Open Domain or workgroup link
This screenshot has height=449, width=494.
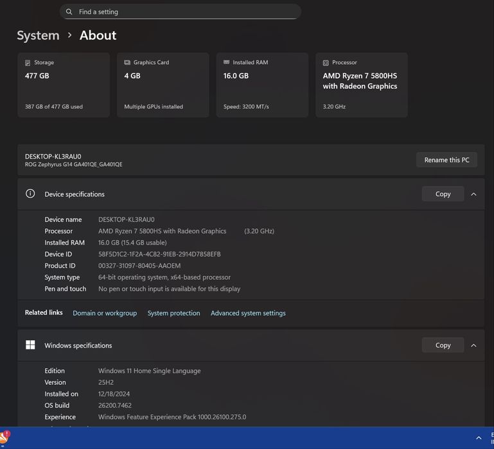click(105, 313)
